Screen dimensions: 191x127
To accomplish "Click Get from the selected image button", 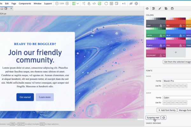I will (x=177, y=62).
